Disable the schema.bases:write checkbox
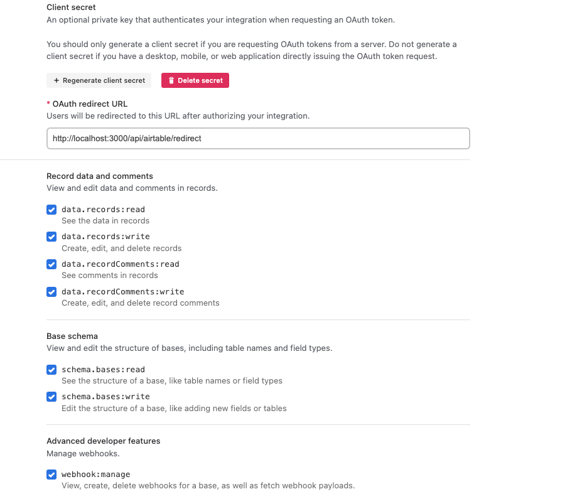 tap(51, 397)
